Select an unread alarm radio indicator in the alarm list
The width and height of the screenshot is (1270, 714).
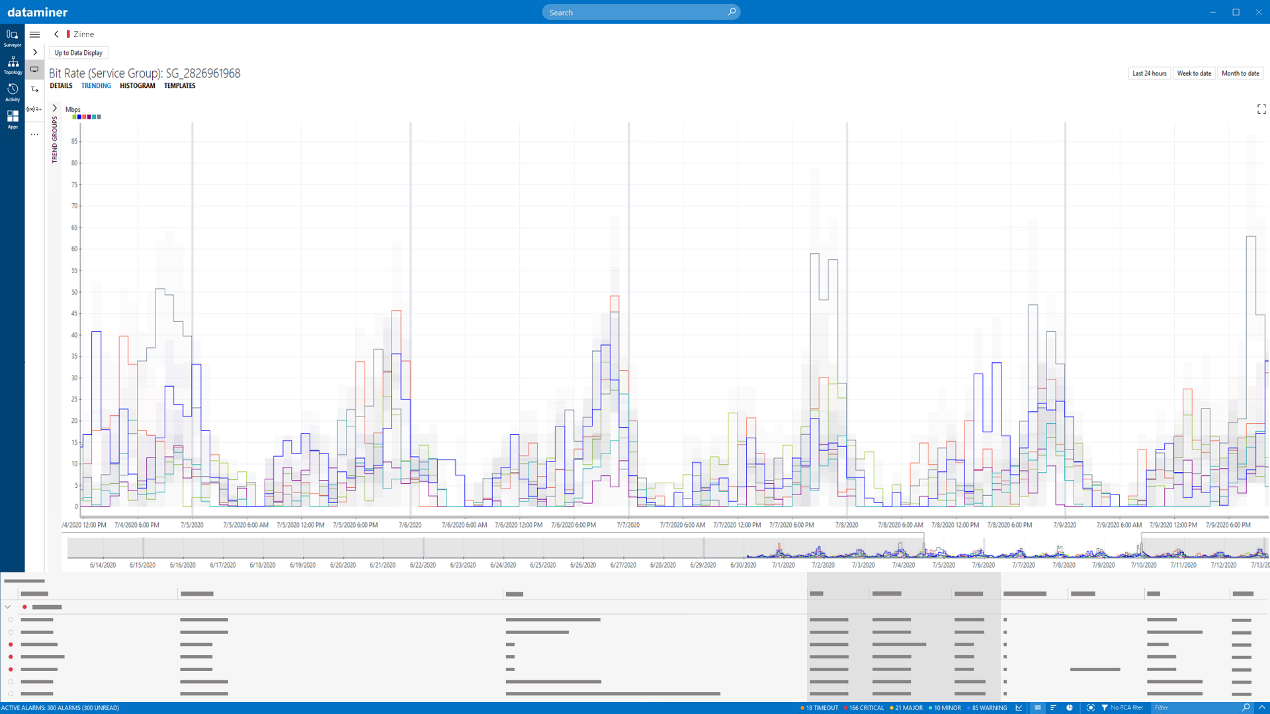coord(11,646)
